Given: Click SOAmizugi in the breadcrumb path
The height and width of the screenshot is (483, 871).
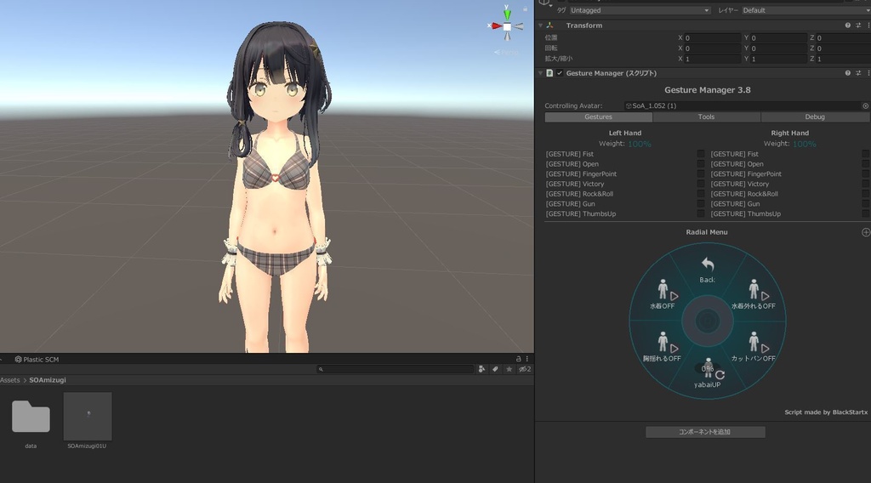Looking at the screenshot, I should 48,380.
